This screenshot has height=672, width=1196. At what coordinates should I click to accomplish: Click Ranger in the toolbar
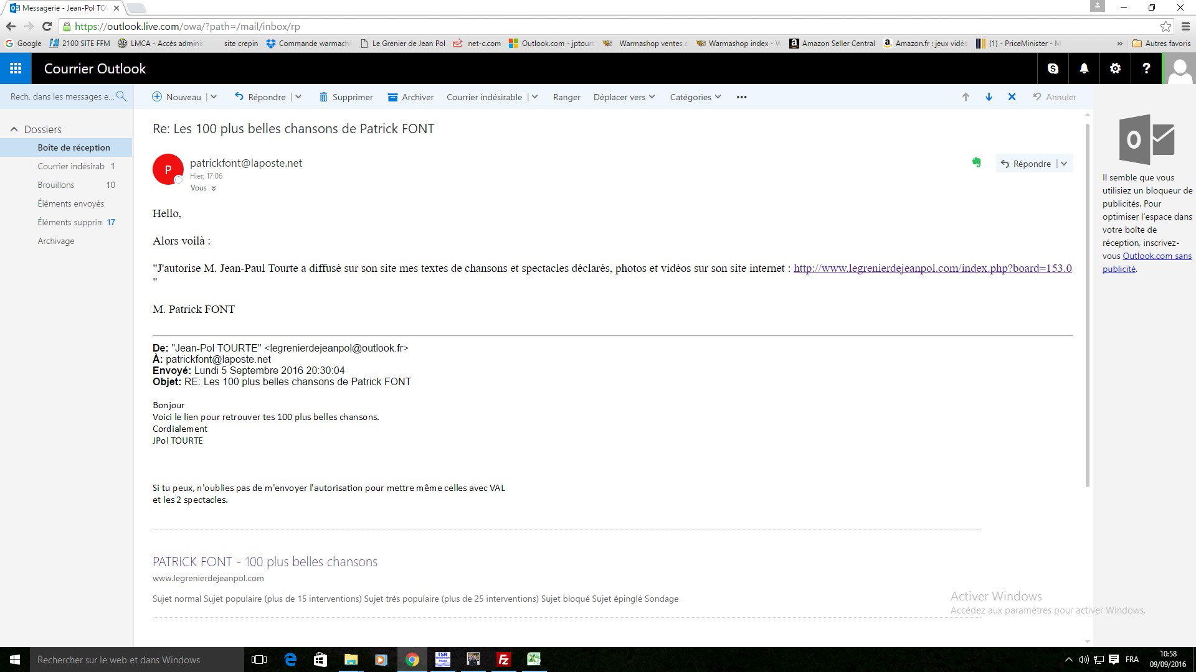pos(566,97)
